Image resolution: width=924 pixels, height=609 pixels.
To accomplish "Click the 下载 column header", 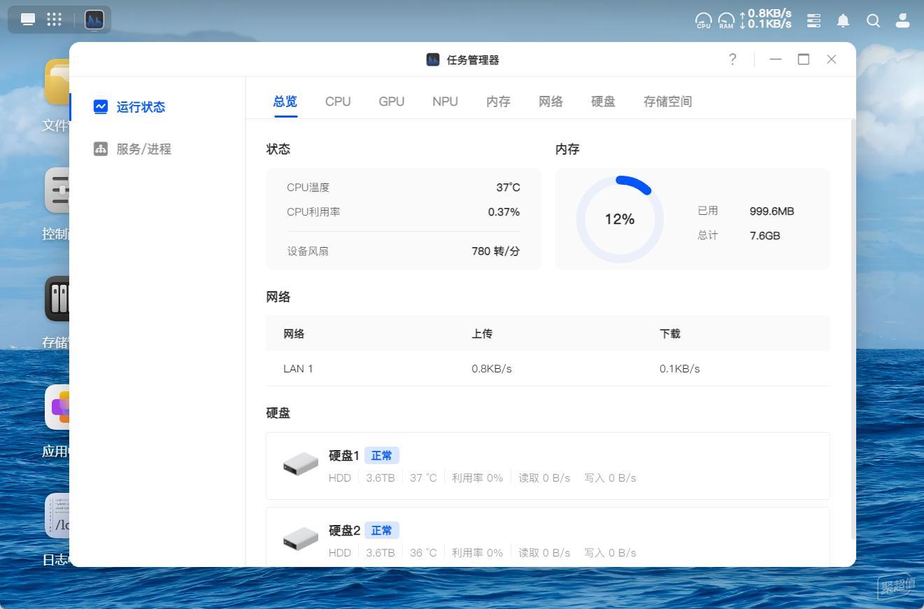I will (x=670, y=333).
